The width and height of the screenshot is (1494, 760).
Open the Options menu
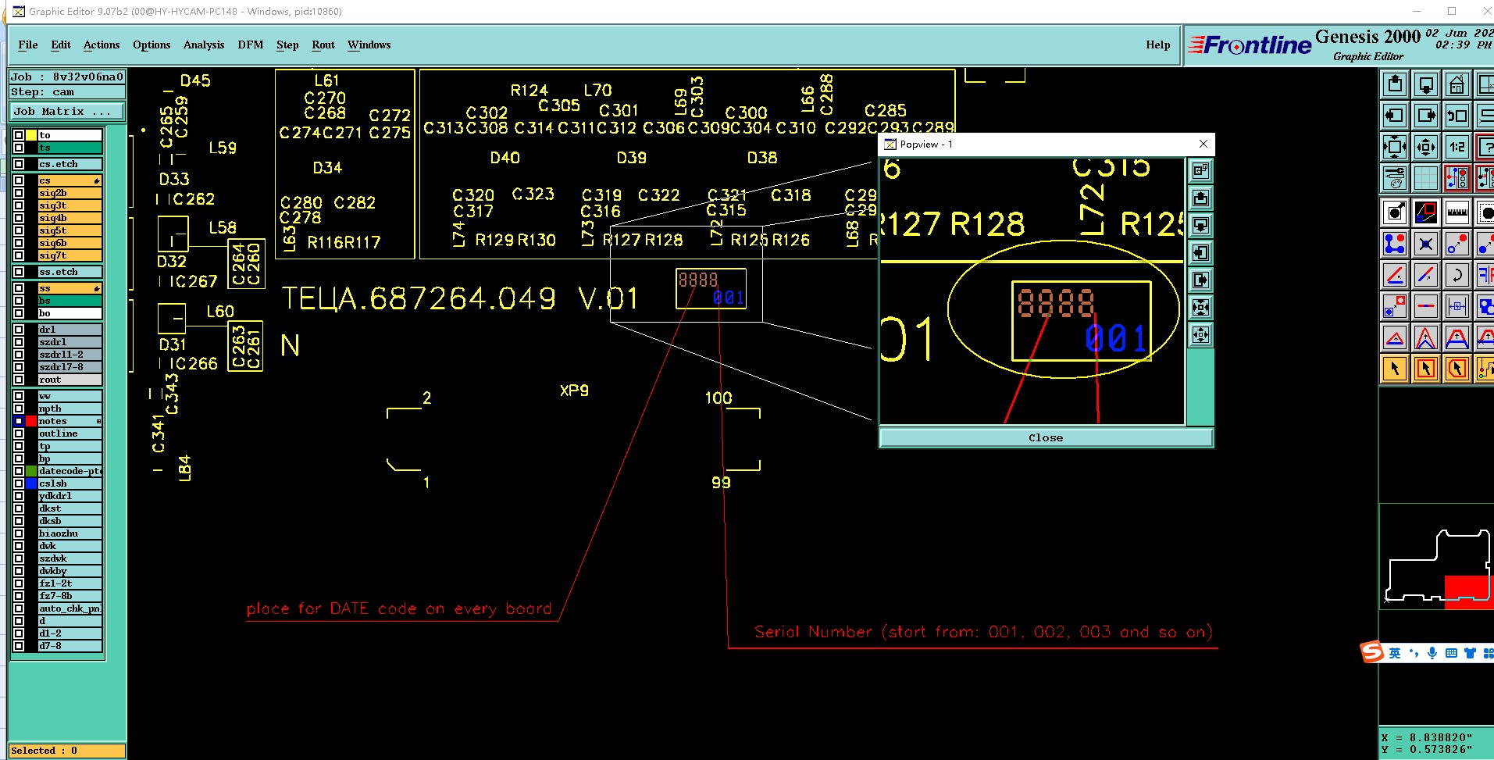click(152, 45)
